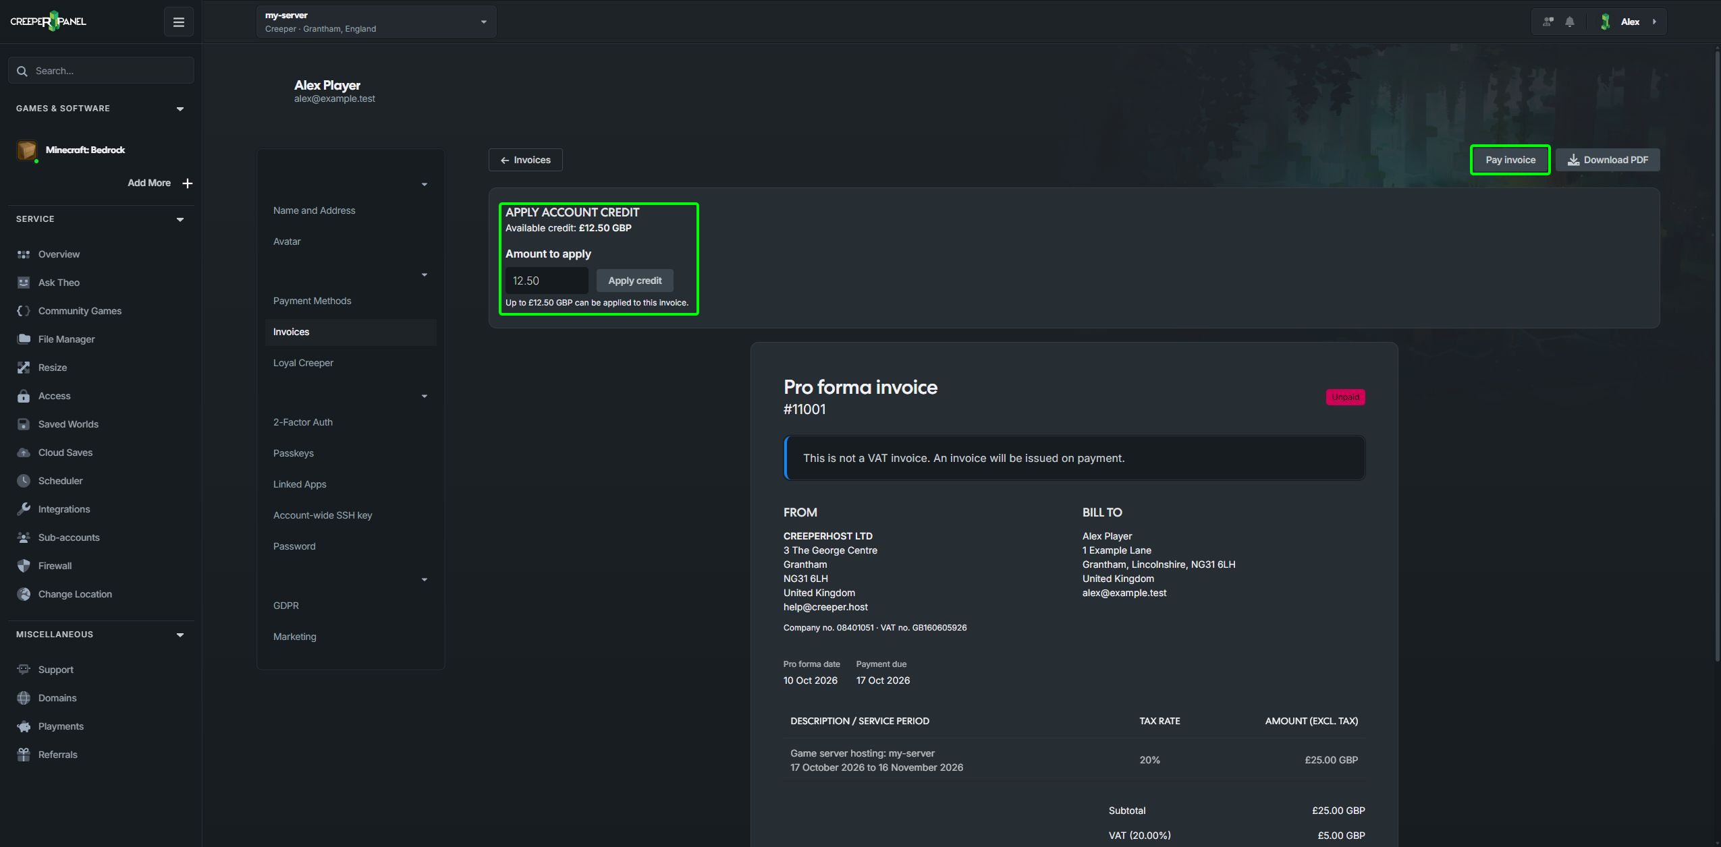Download the invoice PDF
This screenshot has height=847, width=1721.
coord(1608,160)
